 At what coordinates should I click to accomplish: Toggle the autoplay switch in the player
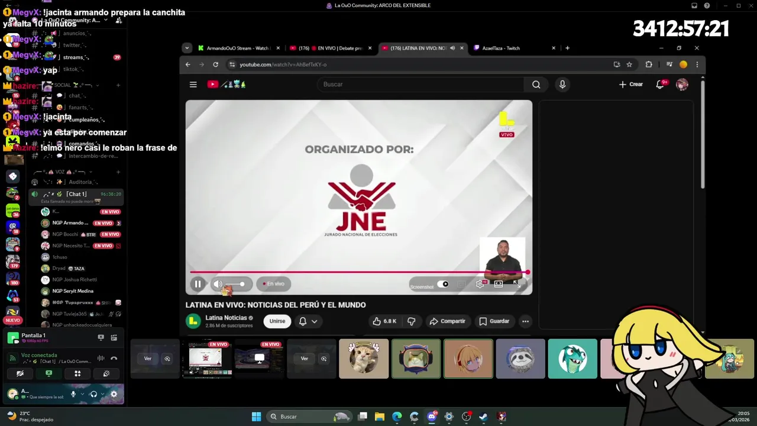tap(443, 284)
